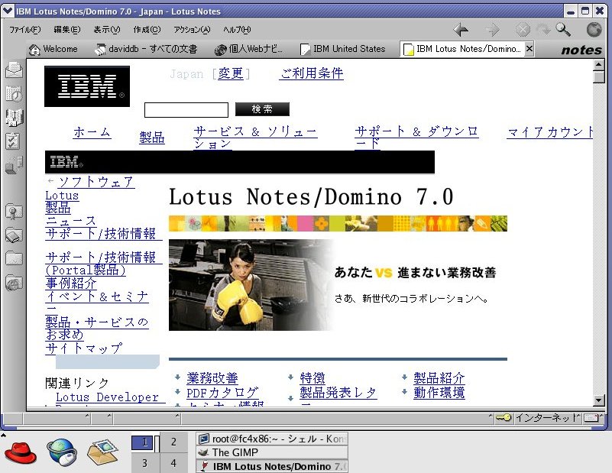Click the page scrollbar up arrow
The image size is (612, 473).
(x=599, y=65)
